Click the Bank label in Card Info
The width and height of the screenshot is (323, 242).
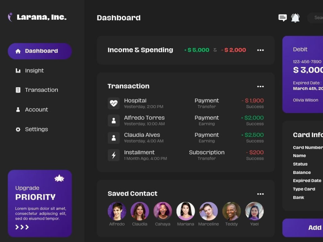(x=298, y=197)
